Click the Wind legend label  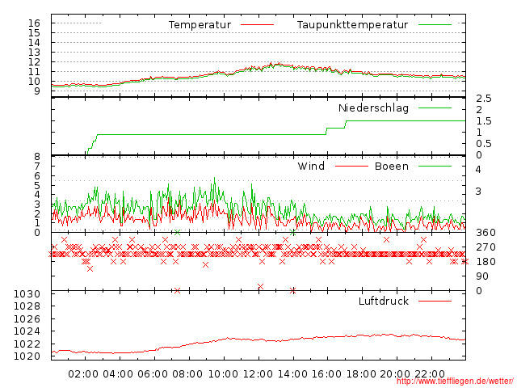coord(311,167)
